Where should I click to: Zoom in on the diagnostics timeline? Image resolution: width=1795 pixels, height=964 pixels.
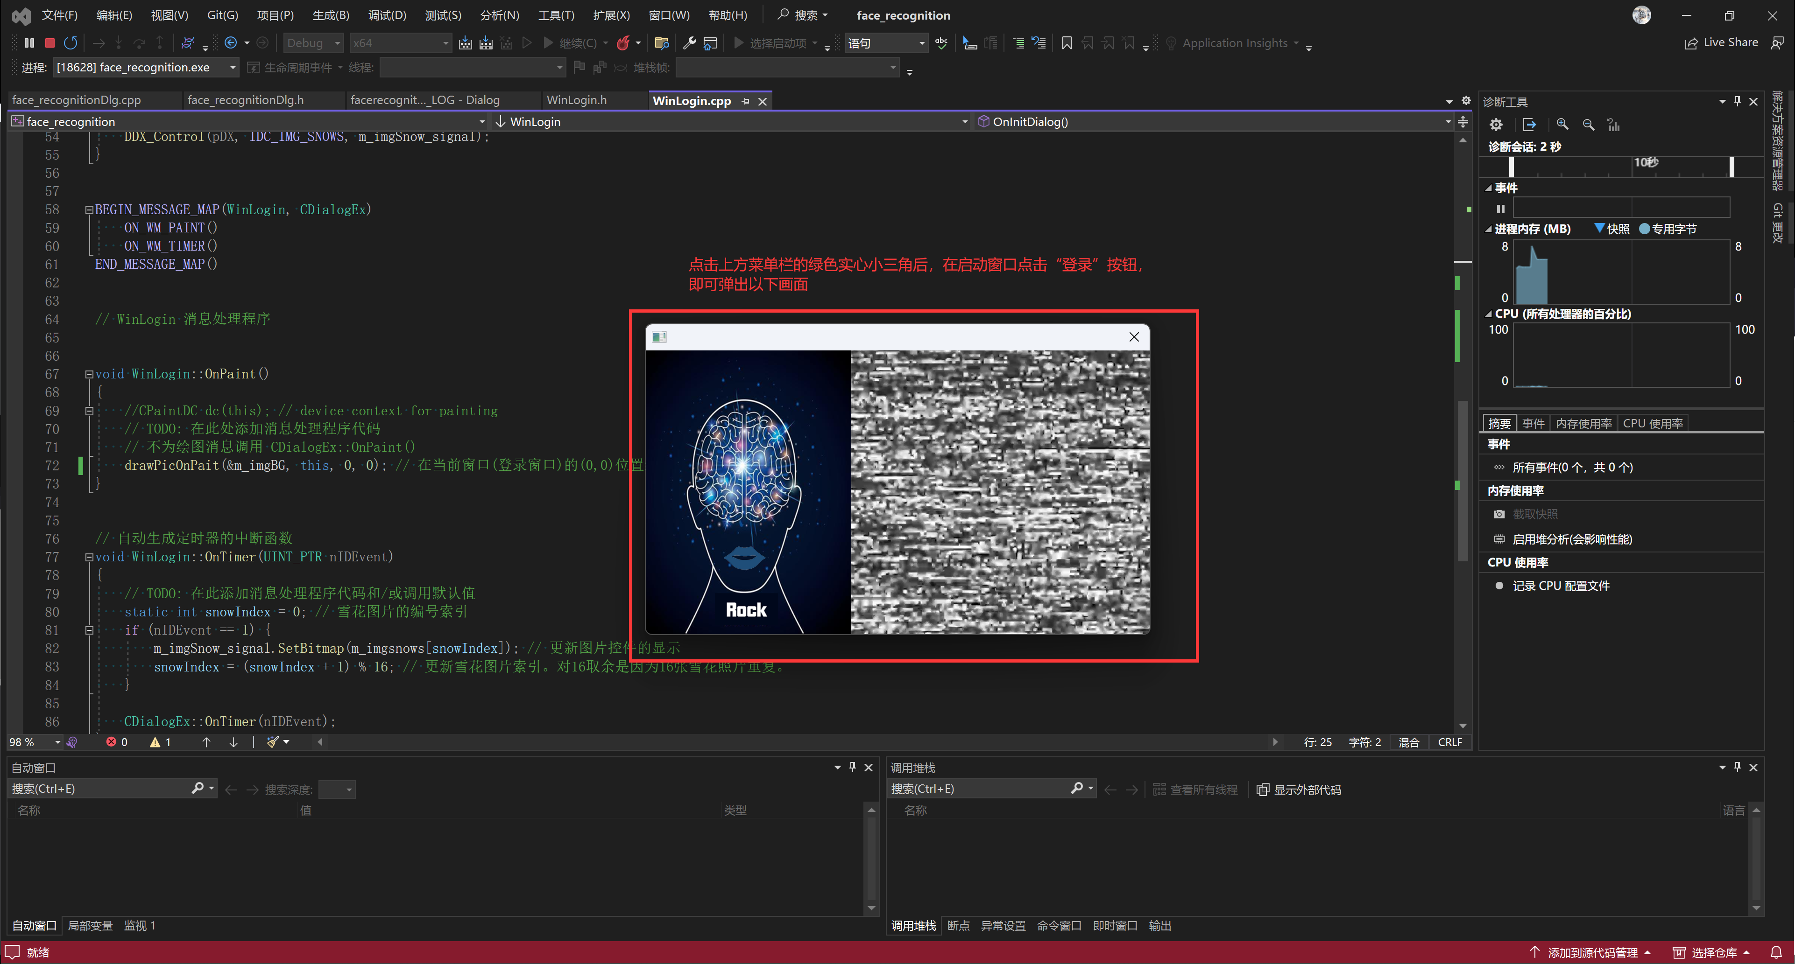[1562, 124]
